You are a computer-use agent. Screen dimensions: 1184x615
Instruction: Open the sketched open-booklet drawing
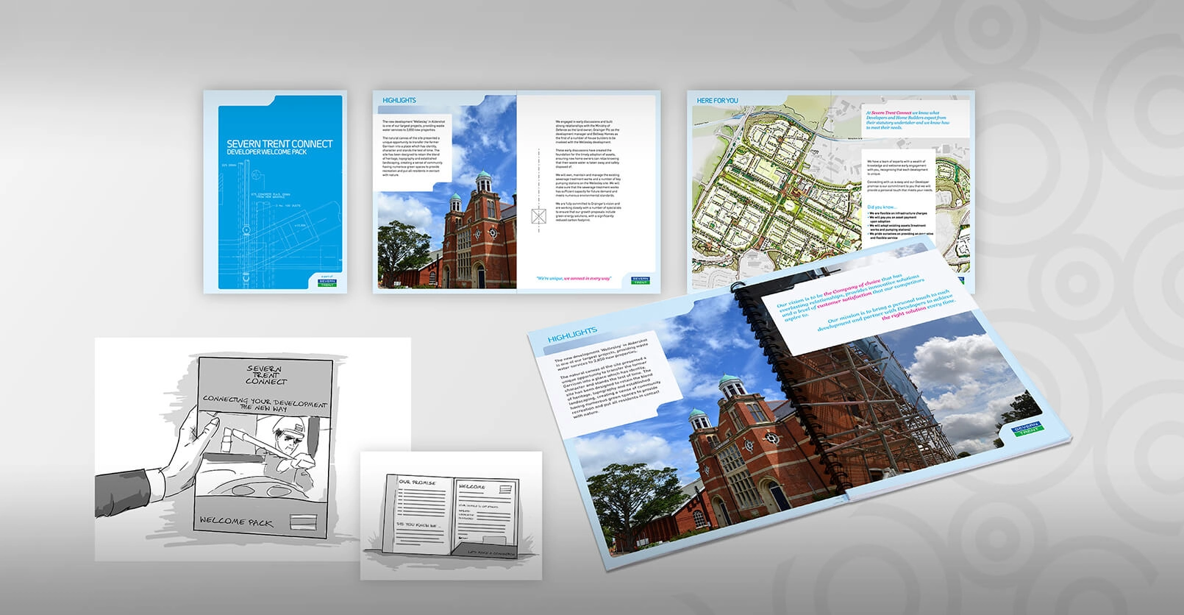tap(450, 516)
